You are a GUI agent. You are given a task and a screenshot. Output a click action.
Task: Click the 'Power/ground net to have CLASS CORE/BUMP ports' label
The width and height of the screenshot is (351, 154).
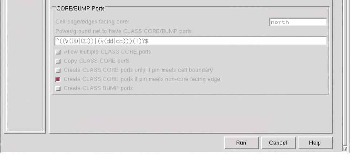coord(124,31)
